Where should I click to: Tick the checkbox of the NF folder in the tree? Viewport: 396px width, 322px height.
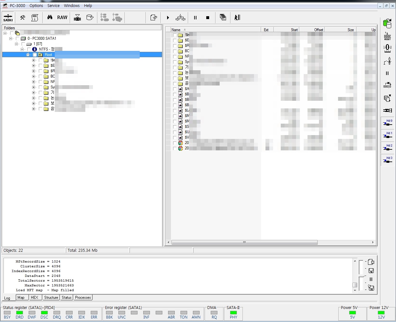pyautogui.click(x=40, y=82)
